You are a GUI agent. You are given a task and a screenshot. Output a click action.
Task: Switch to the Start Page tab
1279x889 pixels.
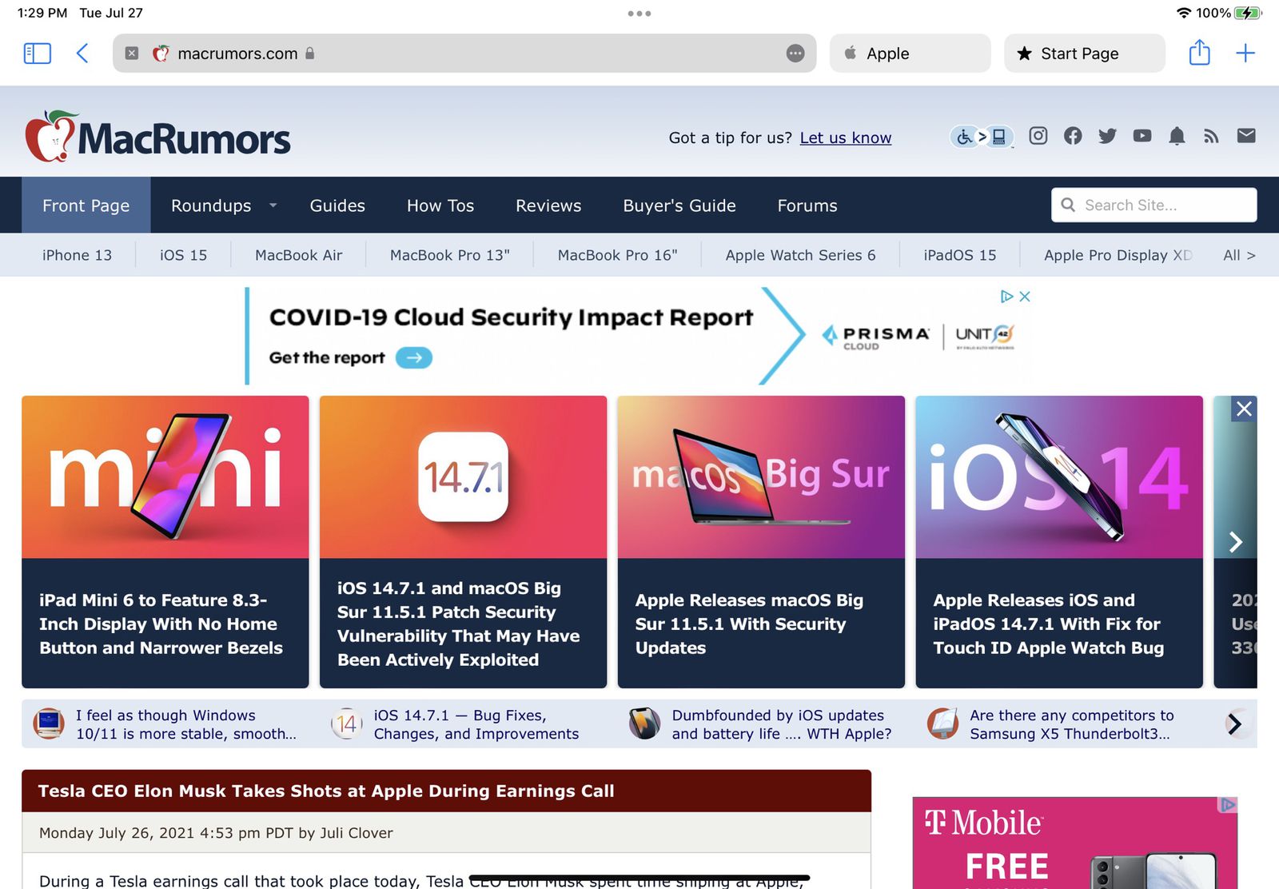[x=1084, y=54]
